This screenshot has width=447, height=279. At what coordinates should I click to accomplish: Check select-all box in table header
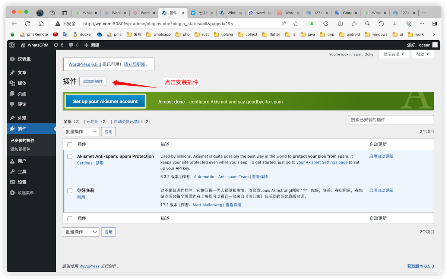tap(70, 145)
